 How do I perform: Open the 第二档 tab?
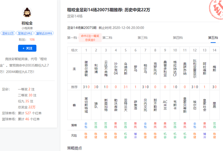[x=107, y=37]
